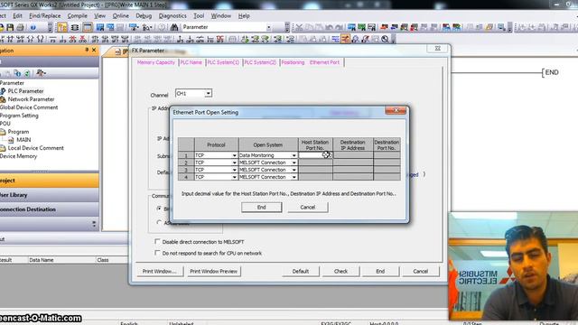The width and height of the screenshot is (578, 325).
Task: Switch to the Positioning tab
Action: pyautogui.click(x=293, y=62)
